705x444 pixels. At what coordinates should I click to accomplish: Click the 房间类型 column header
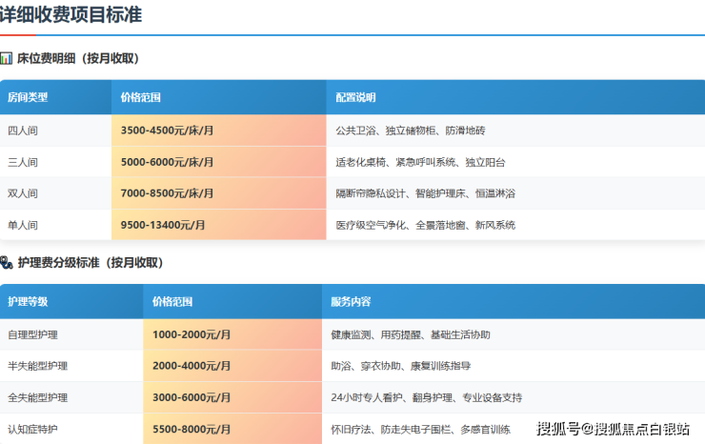tap(28, 97)
